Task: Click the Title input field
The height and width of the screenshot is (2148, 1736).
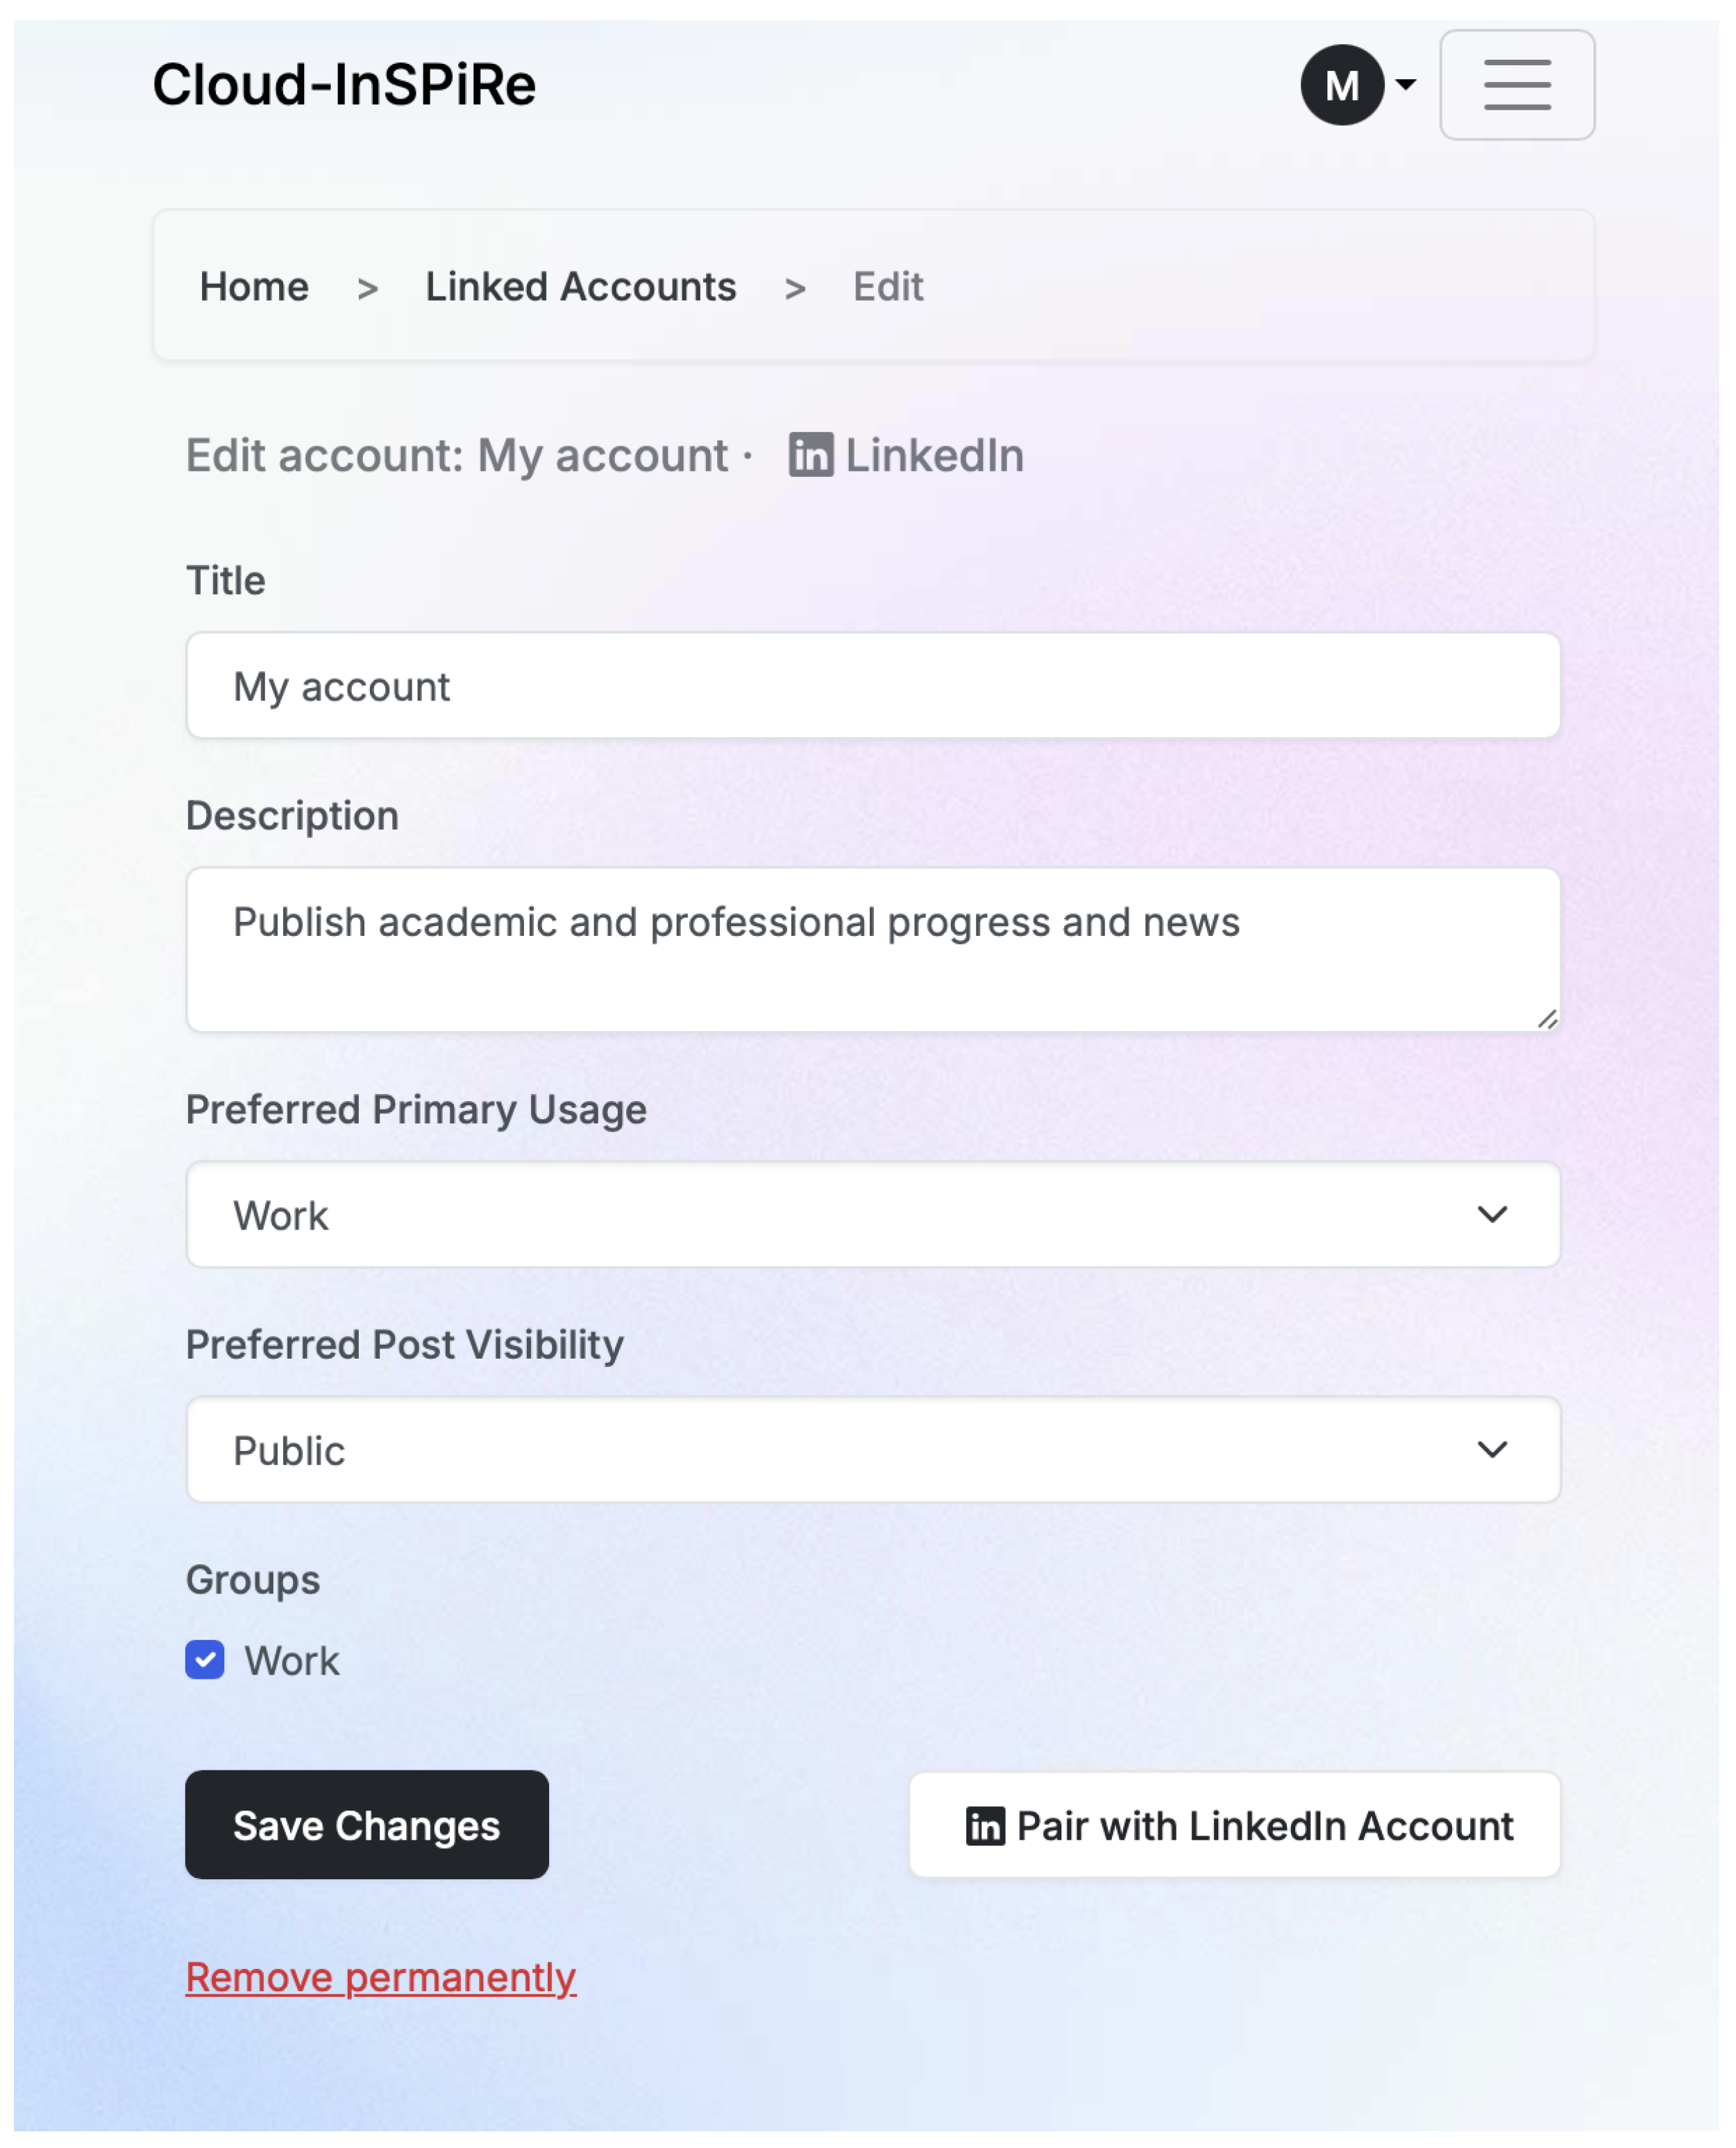Action: tap(872, 686)
